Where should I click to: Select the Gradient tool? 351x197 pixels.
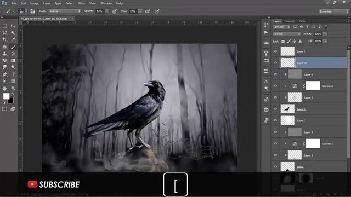point(13,60)
